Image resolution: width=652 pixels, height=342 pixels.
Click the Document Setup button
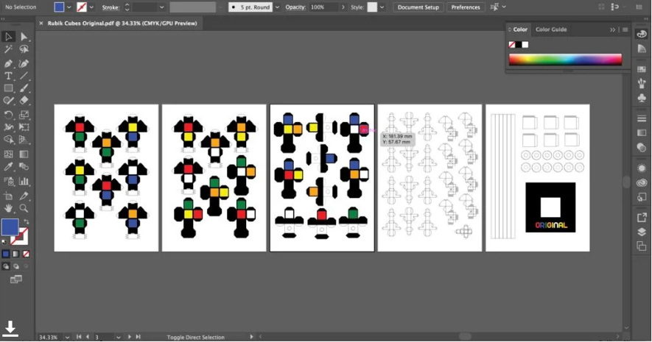pyautogui.click(x=418, y=7)
